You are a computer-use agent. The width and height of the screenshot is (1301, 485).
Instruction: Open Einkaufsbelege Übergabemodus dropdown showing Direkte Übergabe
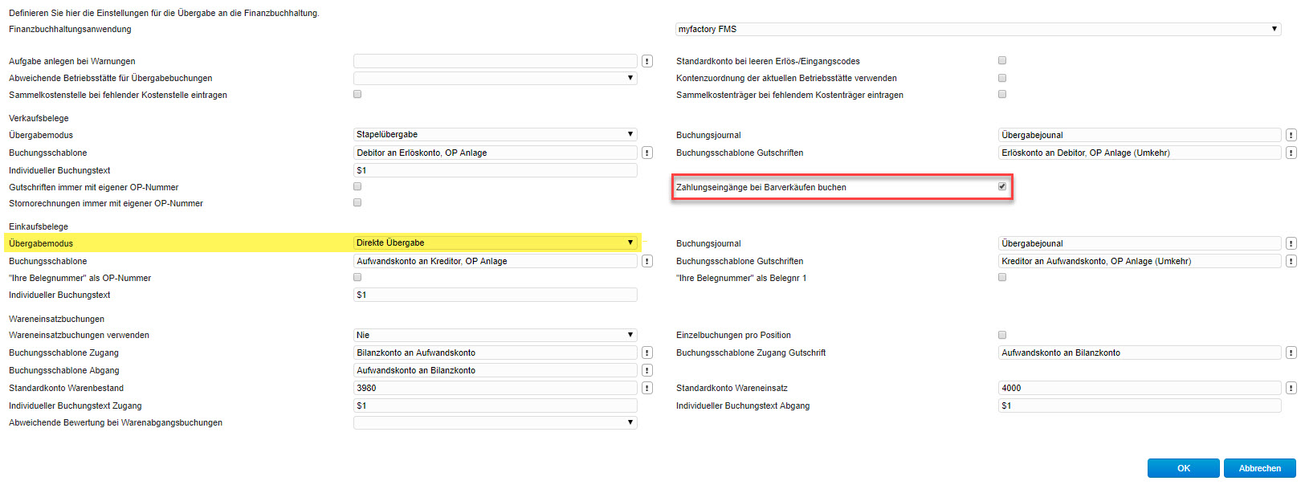[x=496, y=243]
